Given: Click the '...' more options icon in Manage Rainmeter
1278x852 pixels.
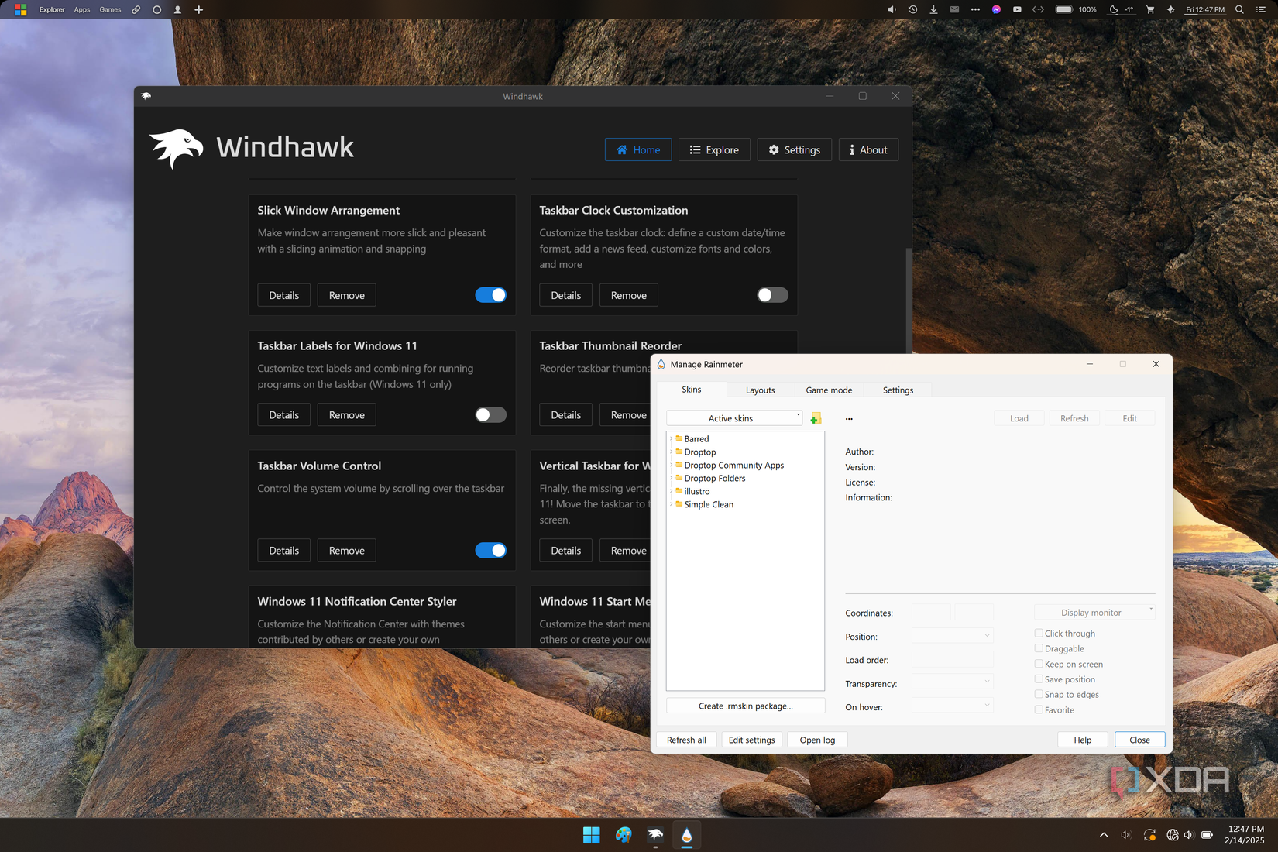Looking at the screenshot, I should 849,418.
